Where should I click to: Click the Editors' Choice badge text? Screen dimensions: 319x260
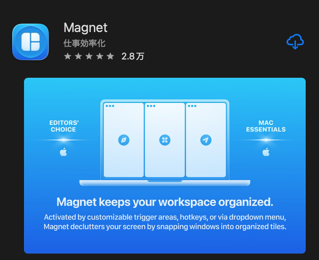pyautogui.click(x=63, y=126)
